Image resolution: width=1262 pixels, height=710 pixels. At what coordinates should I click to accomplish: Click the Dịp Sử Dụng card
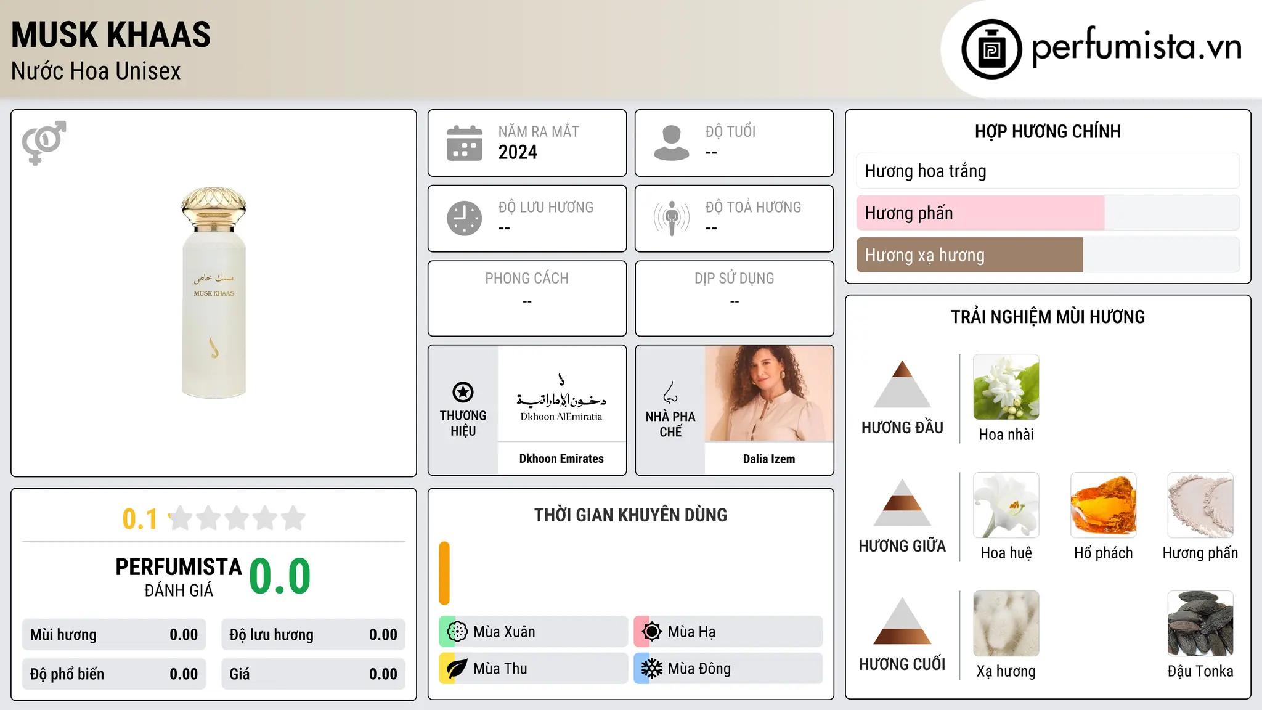[x=735, y=298]
